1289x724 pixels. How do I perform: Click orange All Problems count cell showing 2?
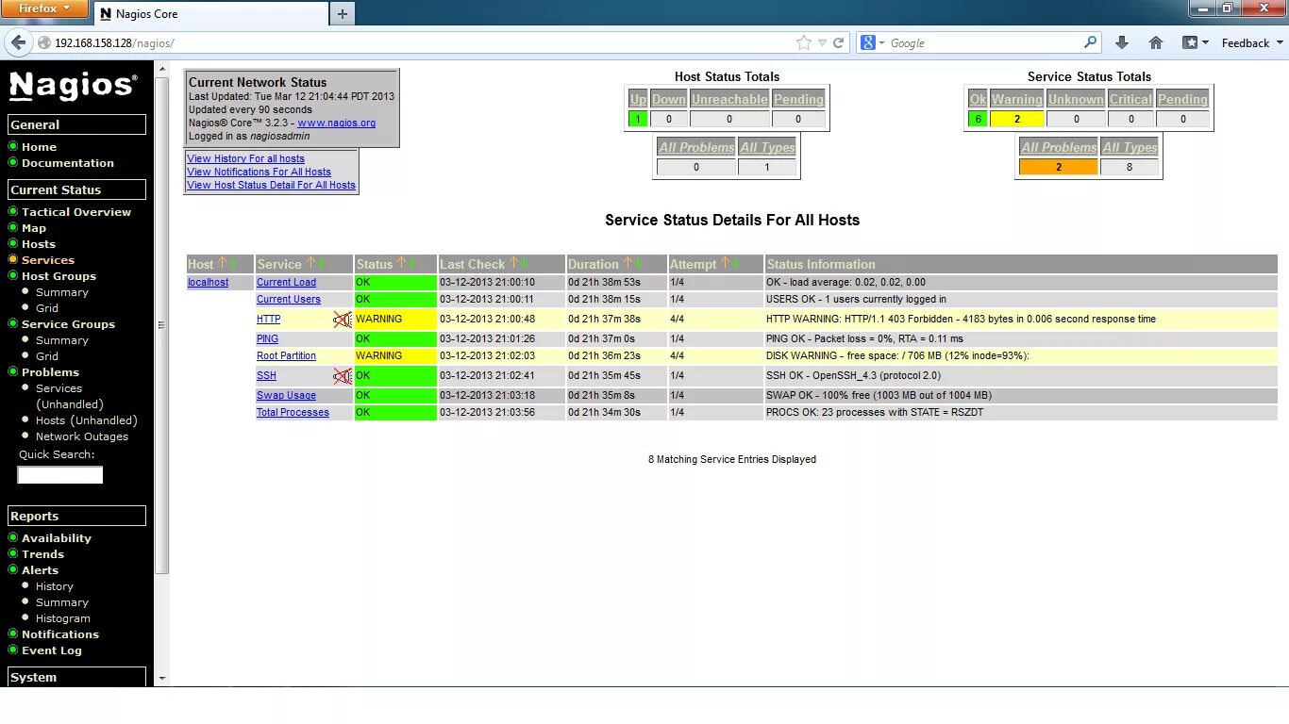tap(1059, 167)
